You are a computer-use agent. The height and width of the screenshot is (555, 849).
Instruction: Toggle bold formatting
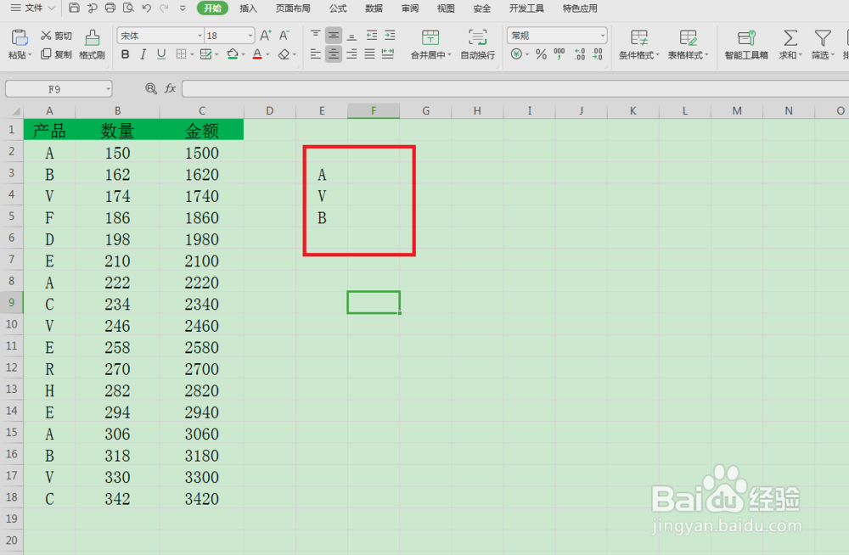[125, 54]
